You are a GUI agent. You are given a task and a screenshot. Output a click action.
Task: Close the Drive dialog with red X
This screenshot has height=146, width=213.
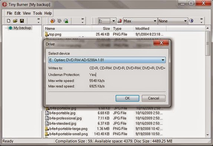pyautogui.click(x=161, y=43)
